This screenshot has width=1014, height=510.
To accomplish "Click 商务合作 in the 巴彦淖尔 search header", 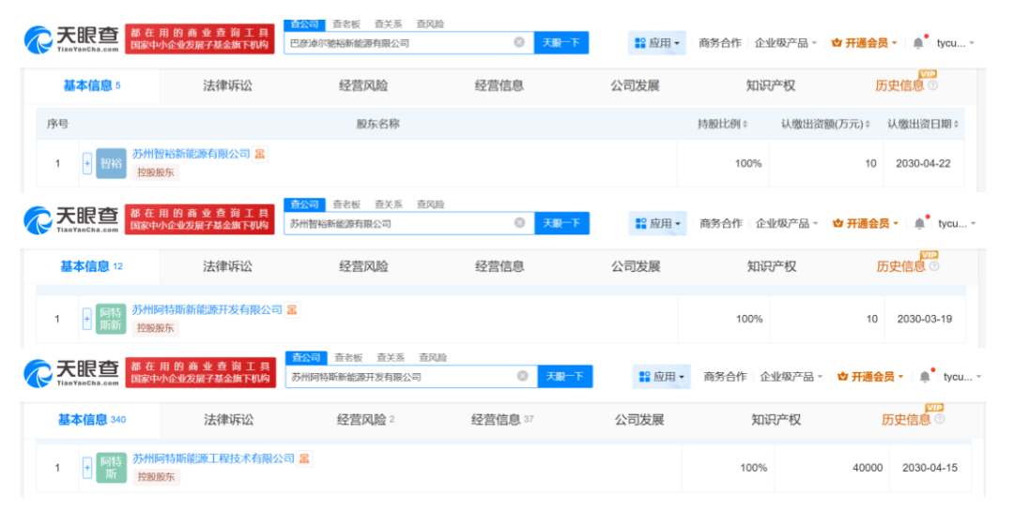I will tap(720, 42).
